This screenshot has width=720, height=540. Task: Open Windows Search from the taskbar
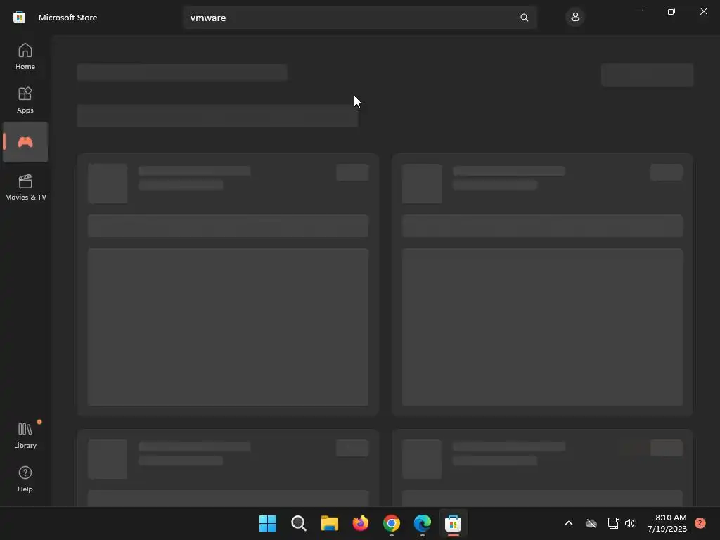point(298,523)
